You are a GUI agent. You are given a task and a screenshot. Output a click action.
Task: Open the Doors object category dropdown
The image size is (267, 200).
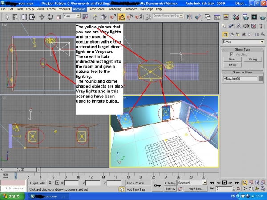pyautogui.click(x=243, y=42)
